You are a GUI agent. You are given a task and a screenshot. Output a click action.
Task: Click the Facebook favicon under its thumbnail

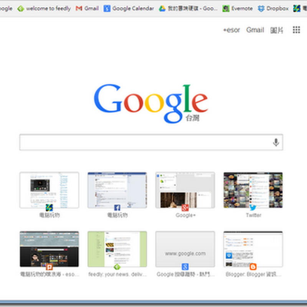(x=117, y=208)
